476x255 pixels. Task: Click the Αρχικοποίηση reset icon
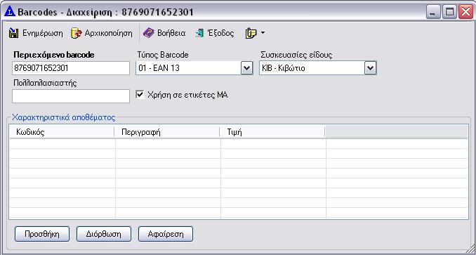77,33
